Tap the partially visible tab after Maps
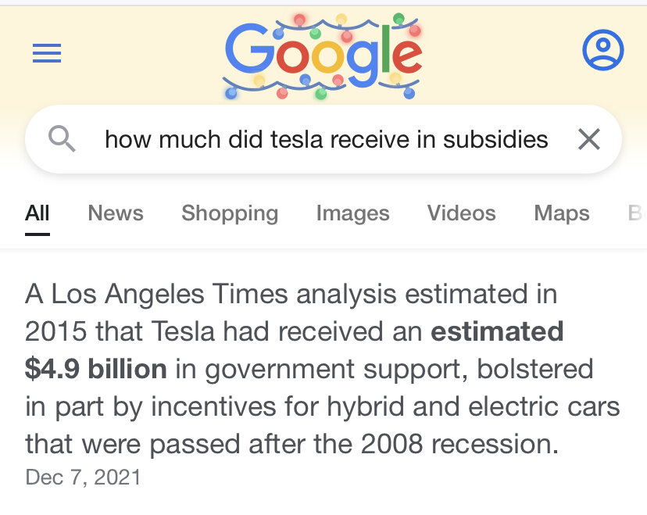Image resolution: width=647 pixels, height=515 pixels. click(636, 213)
